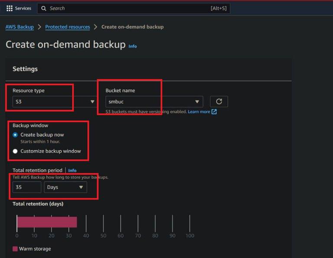333x258 pixels.
Task: Open the Learn more external link icon
Action: click(x=214, y=111)
